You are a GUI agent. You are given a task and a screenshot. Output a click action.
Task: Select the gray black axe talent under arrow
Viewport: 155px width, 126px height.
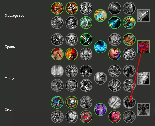129,102
